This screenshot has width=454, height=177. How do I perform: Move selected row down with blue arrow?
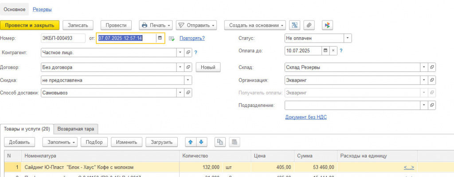click(x=202, y=142)
